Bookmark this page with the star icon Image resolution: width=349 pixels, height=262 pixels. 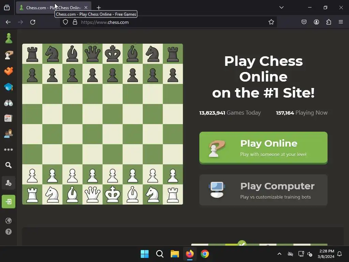[271, 22]
